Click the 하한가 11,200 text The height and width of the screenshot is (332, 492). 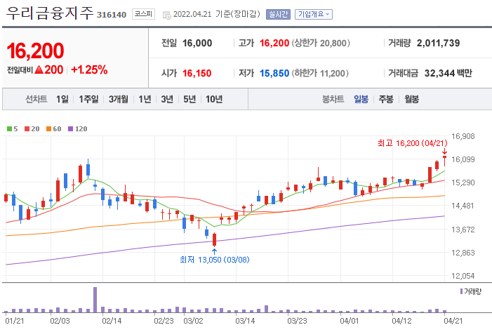point(320,74)
